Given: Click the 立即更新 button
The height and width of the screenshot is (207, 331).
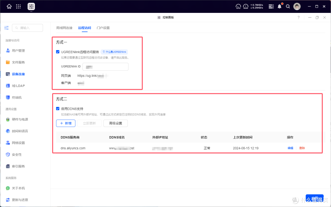Looking at the screenshot, I should coord(89,123).
